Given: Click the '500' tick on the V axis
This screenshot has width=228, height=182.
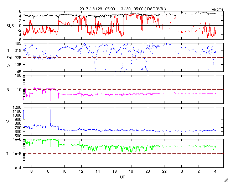Looking at the screenshot, I should click(x=18, y=136).
